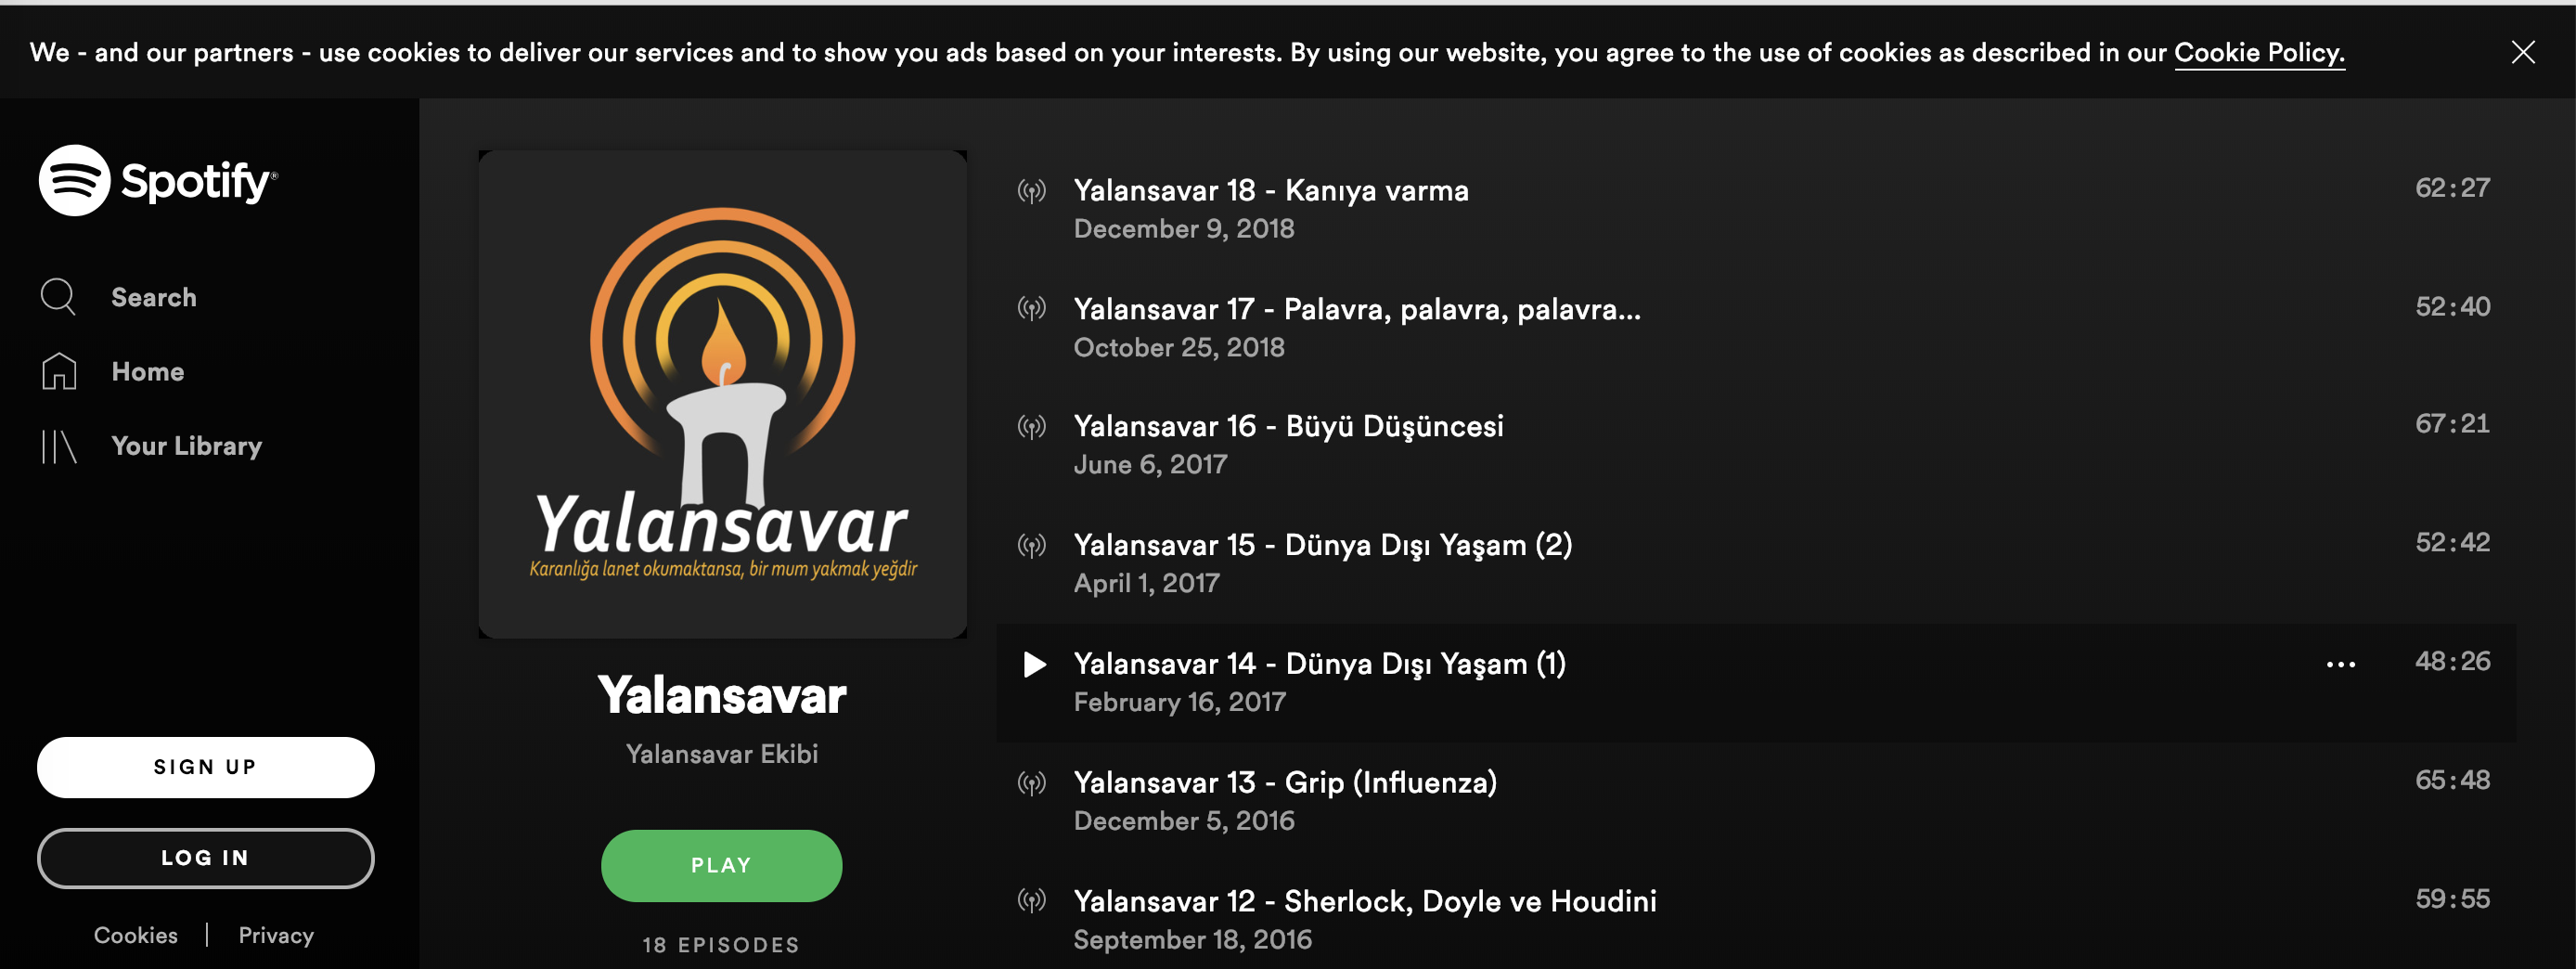
Task: Open the Privacy footer link
Action: [x=276, y=935]
